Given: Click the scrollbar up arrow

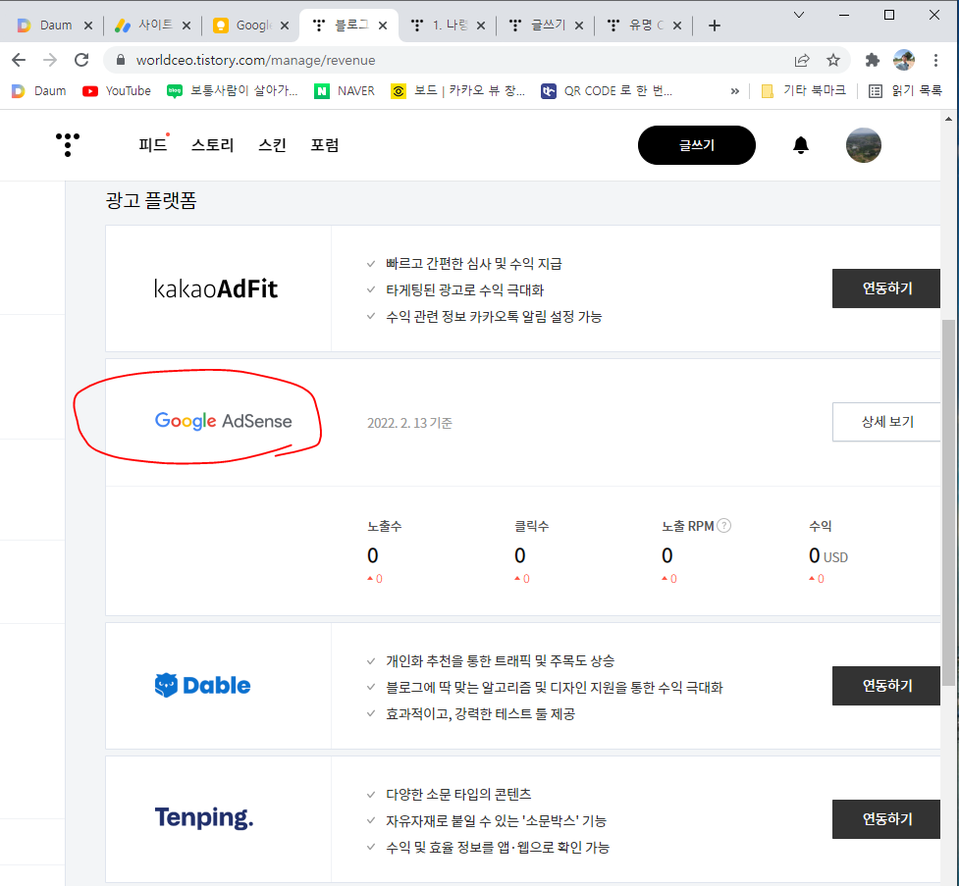Looking at the screenshot, I should (948, 119).
